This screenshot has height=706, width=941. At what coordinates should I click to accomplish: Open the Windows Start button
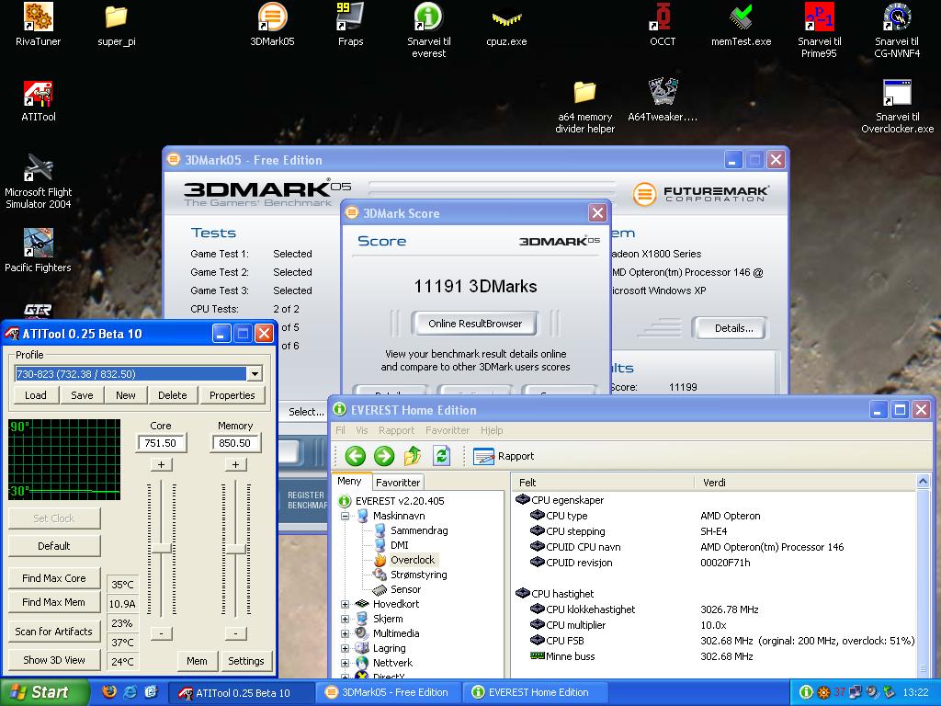[43, 692]
